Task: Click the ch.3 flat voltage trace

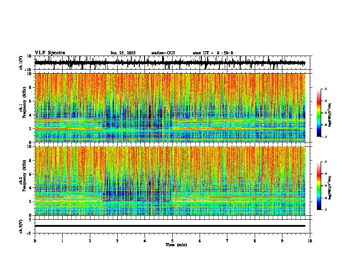Action: [x=170, y=226]
